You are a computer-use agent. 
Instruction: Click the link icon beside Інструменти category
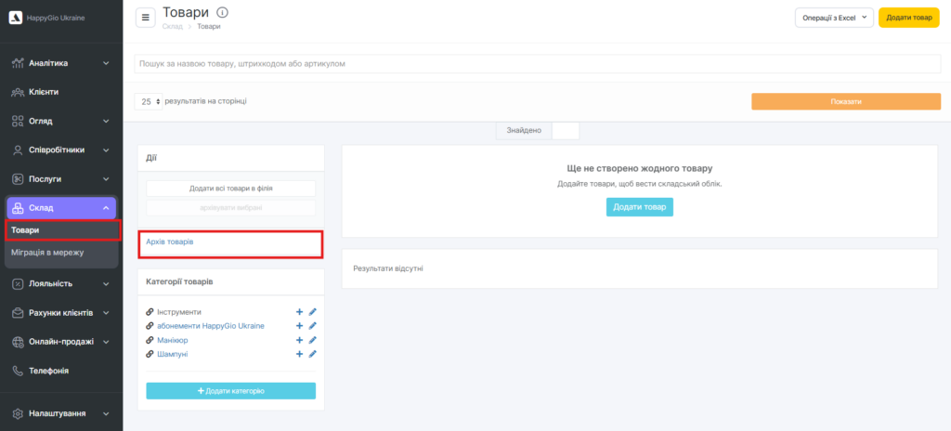150,312
